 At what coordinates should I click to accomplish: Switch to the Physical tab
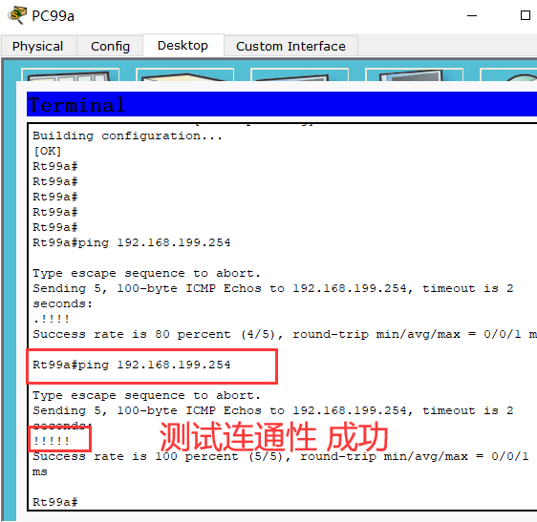coord(38,46)
